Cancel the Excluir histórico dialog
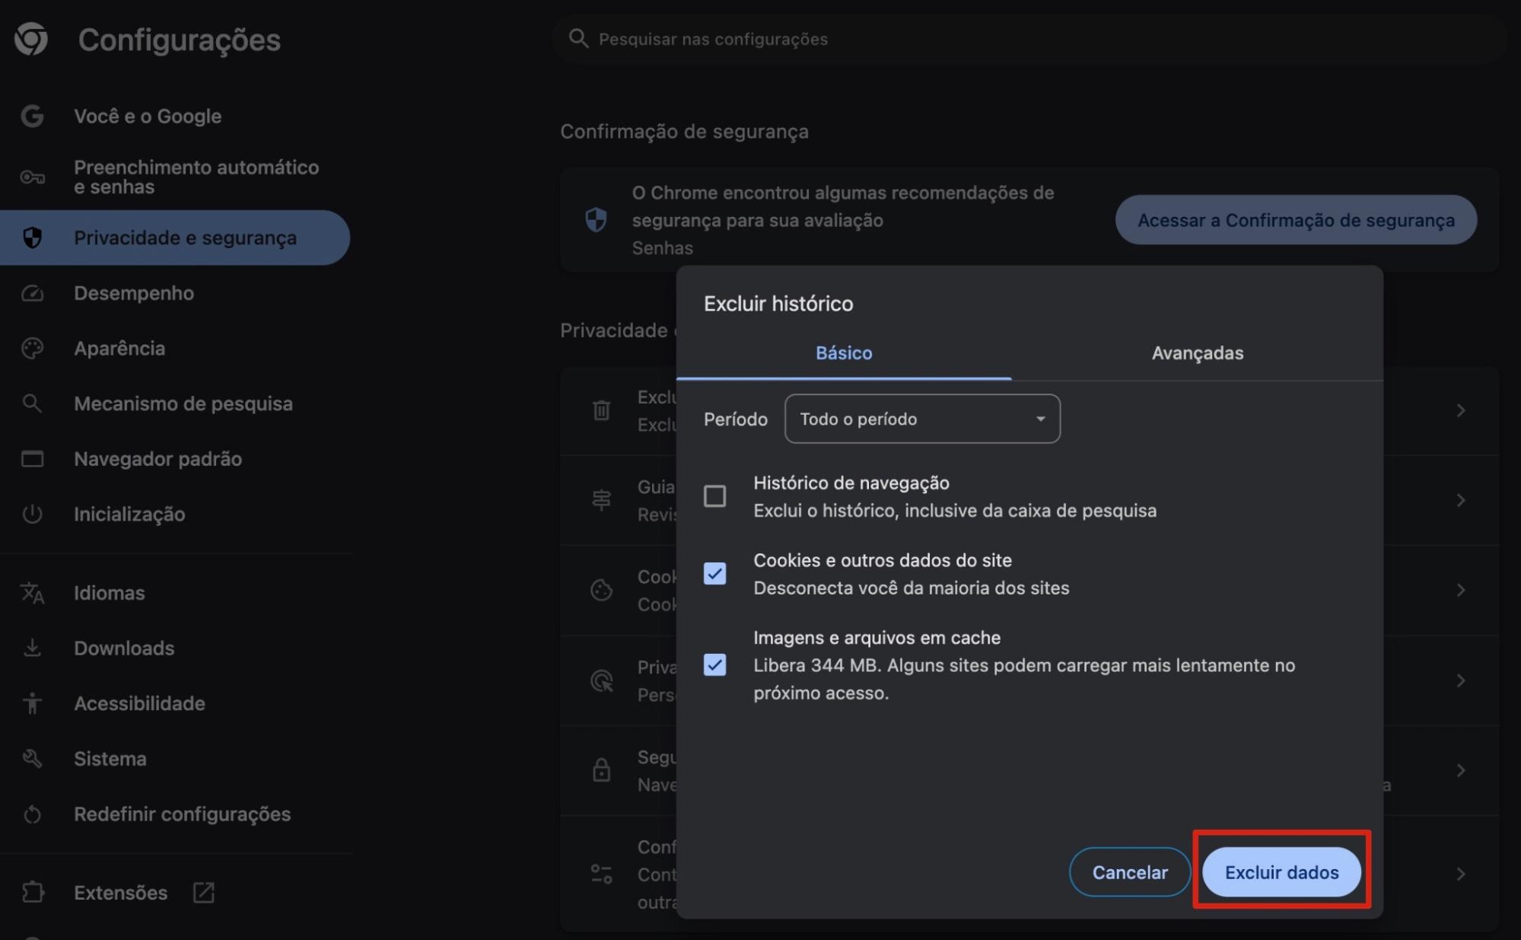 [1129, 872]
